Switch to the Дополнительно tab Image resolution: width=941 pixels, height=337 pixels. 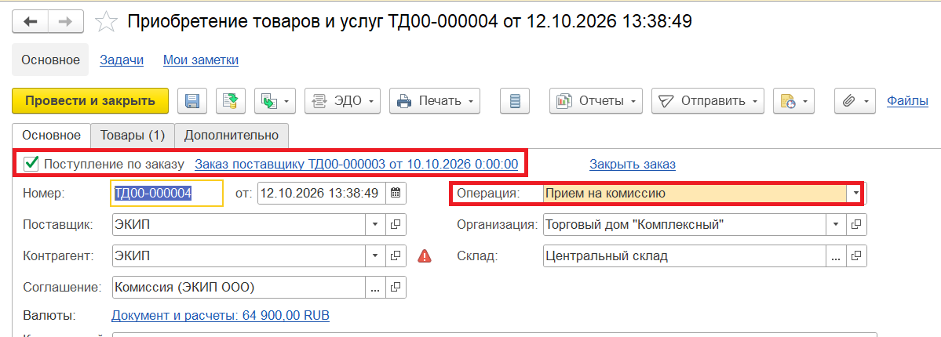pyautogui.click(x=231, y=136)
